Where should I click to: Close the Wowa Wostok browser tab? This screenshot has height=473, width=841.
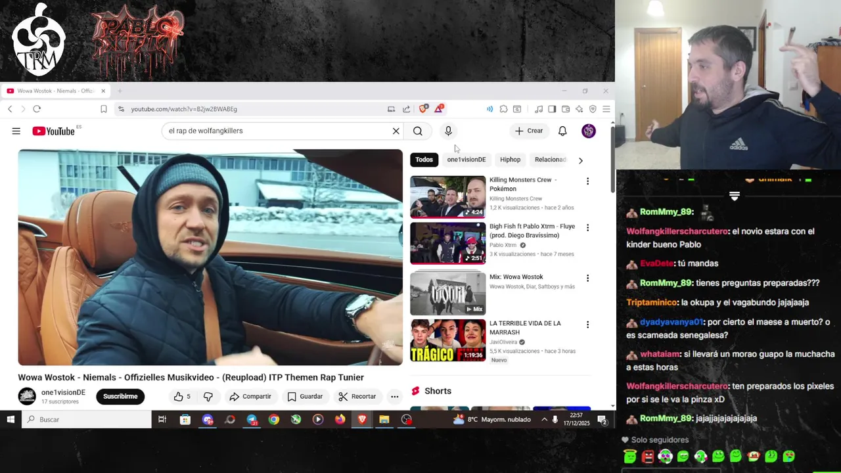pos(102,91)
